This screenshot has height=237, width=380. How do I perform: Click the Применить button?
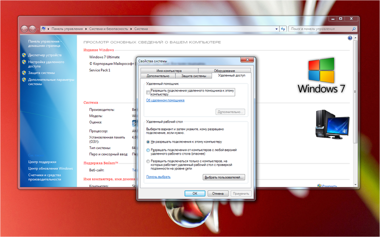click(241, 193)
